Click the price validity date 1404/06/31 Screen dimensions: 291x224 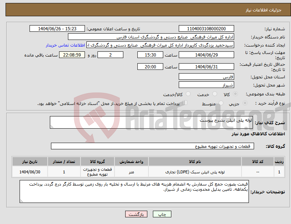[x=206, y=67]
